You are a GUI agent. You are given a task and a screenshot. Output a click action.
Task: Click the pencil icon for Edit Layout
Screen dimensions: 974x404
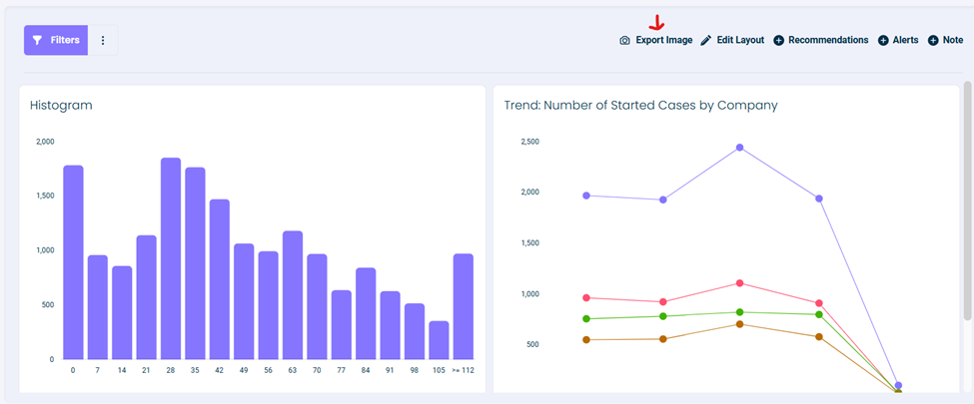[x=705, y=40]
